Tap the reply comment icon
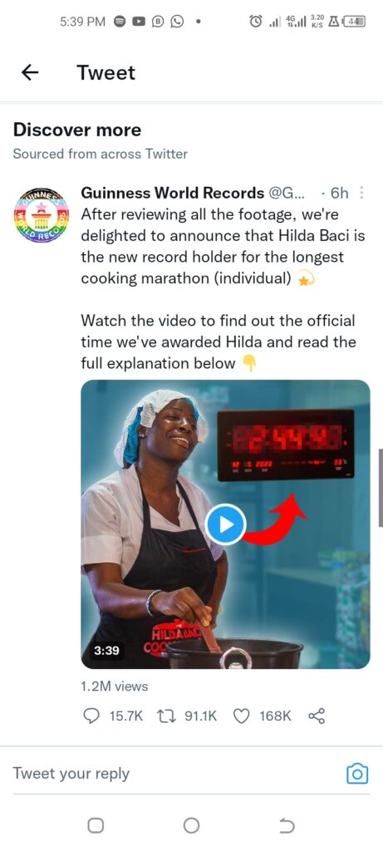Image resolution: width=383 pixels, height=851 pixels. (x=91, y=716)
